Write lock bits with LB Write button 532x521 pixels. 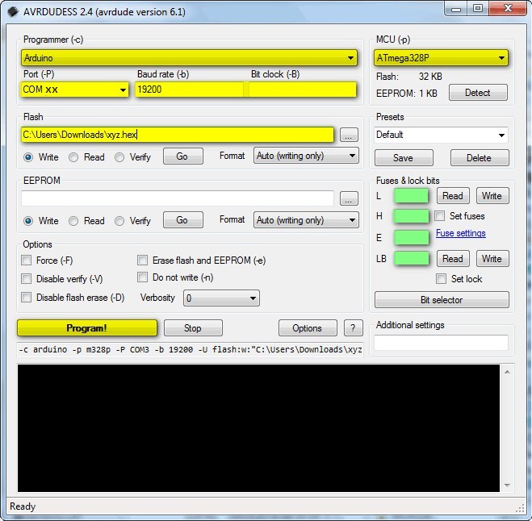pyautogui.click(x=492, y=259)
